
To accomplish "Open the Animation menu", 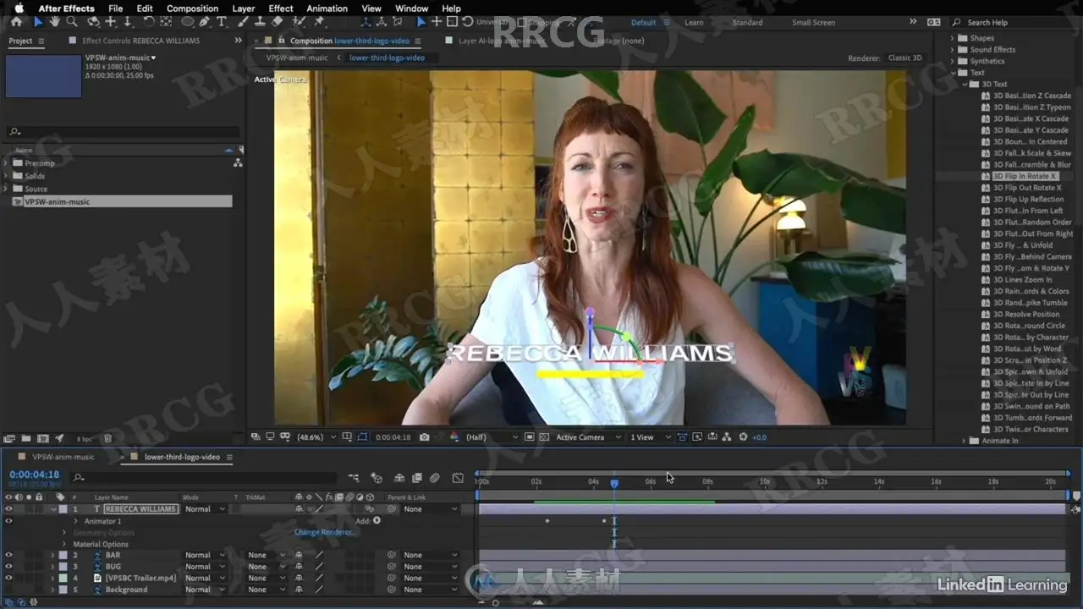I will point(327,8).
